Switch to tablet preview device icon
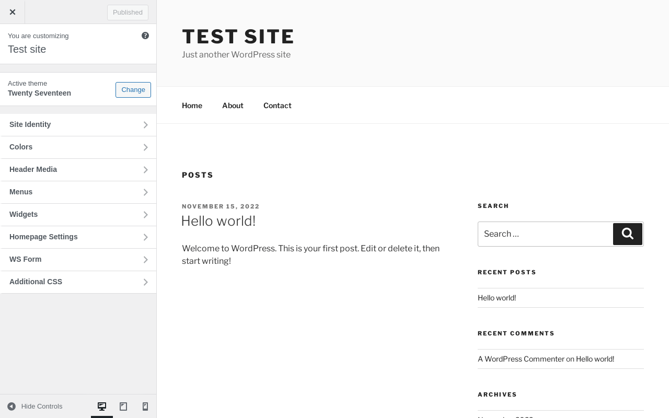The height and width of the screenshot is (418, 669). (x=123, y=407)
